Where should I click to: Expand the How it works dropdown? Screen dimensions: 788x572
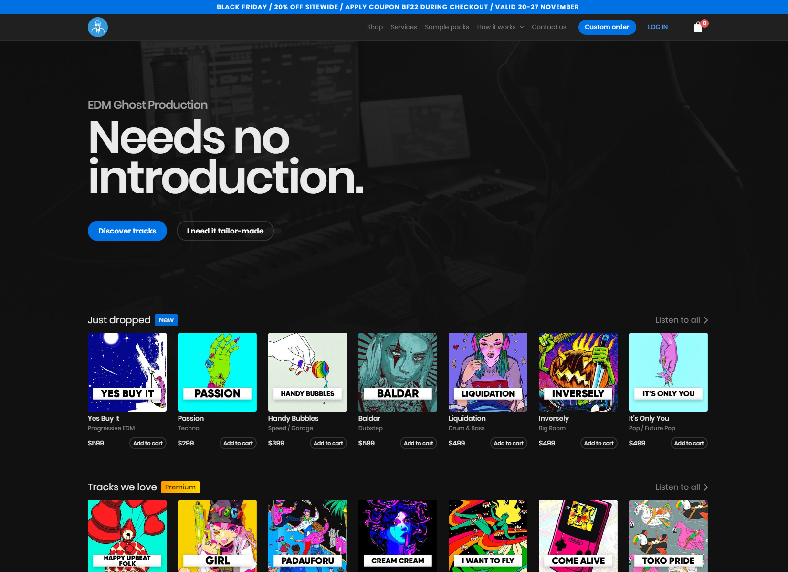click(x=500, y=27)
